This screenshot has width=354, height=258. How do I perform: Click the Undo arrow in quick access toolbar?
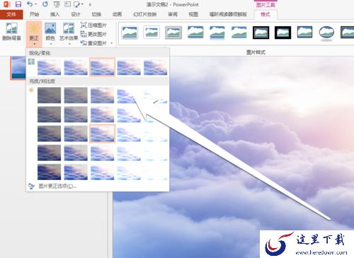click(x=30, y=4)
